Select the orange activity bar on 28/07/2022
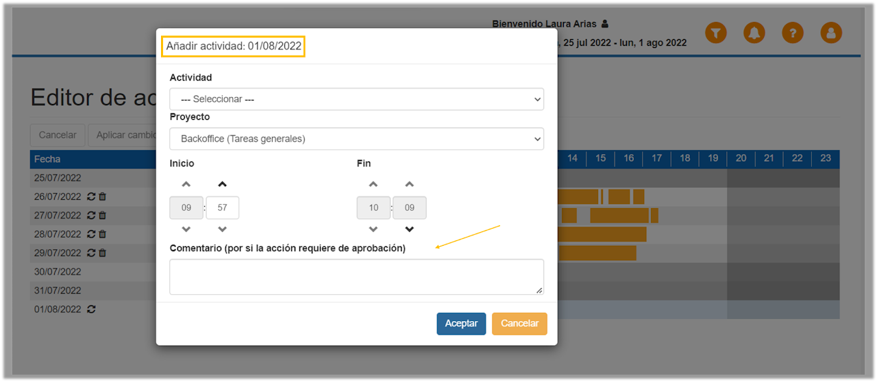 602,234
